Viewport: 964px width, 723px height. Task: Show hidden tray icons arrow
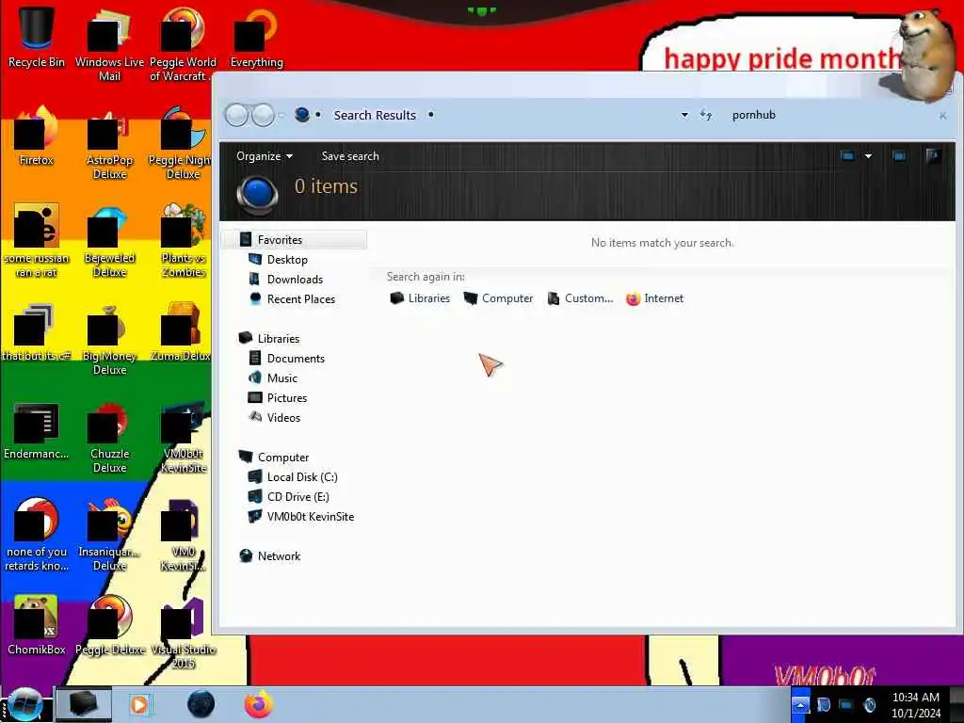(x=800, y=704)
